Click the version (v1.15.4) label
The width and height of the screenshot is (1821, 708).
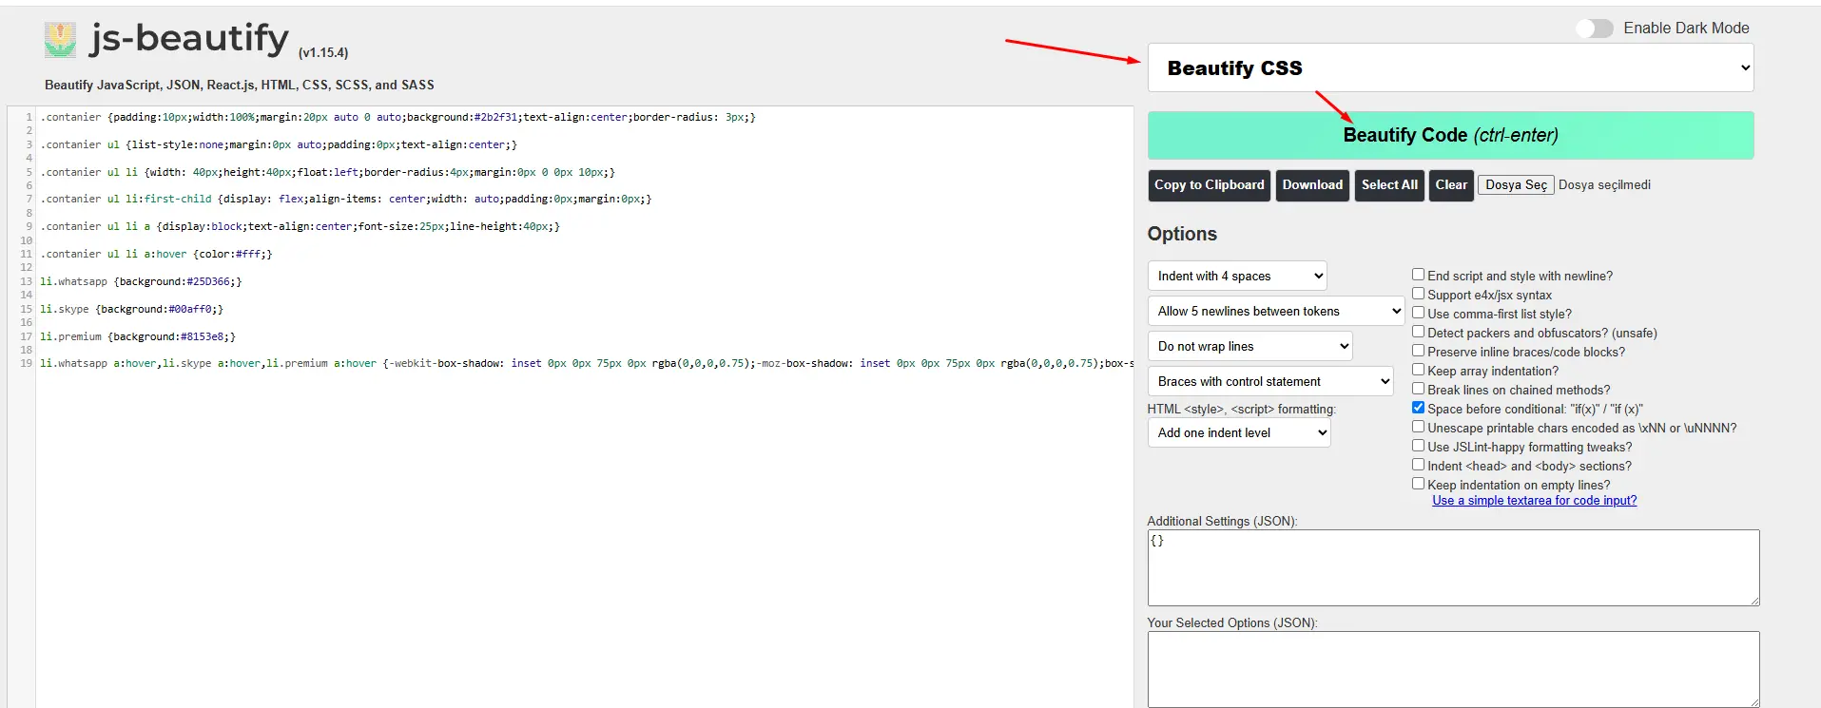pyautogui.click(x=323, y=53)
